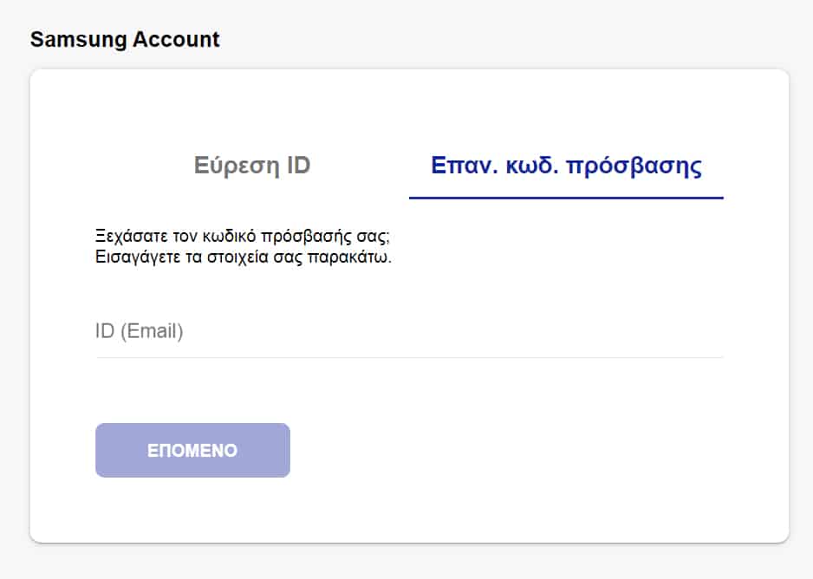Place cursor in the ID (Email) placeholder
813x579 pixels.
[140, 331]
